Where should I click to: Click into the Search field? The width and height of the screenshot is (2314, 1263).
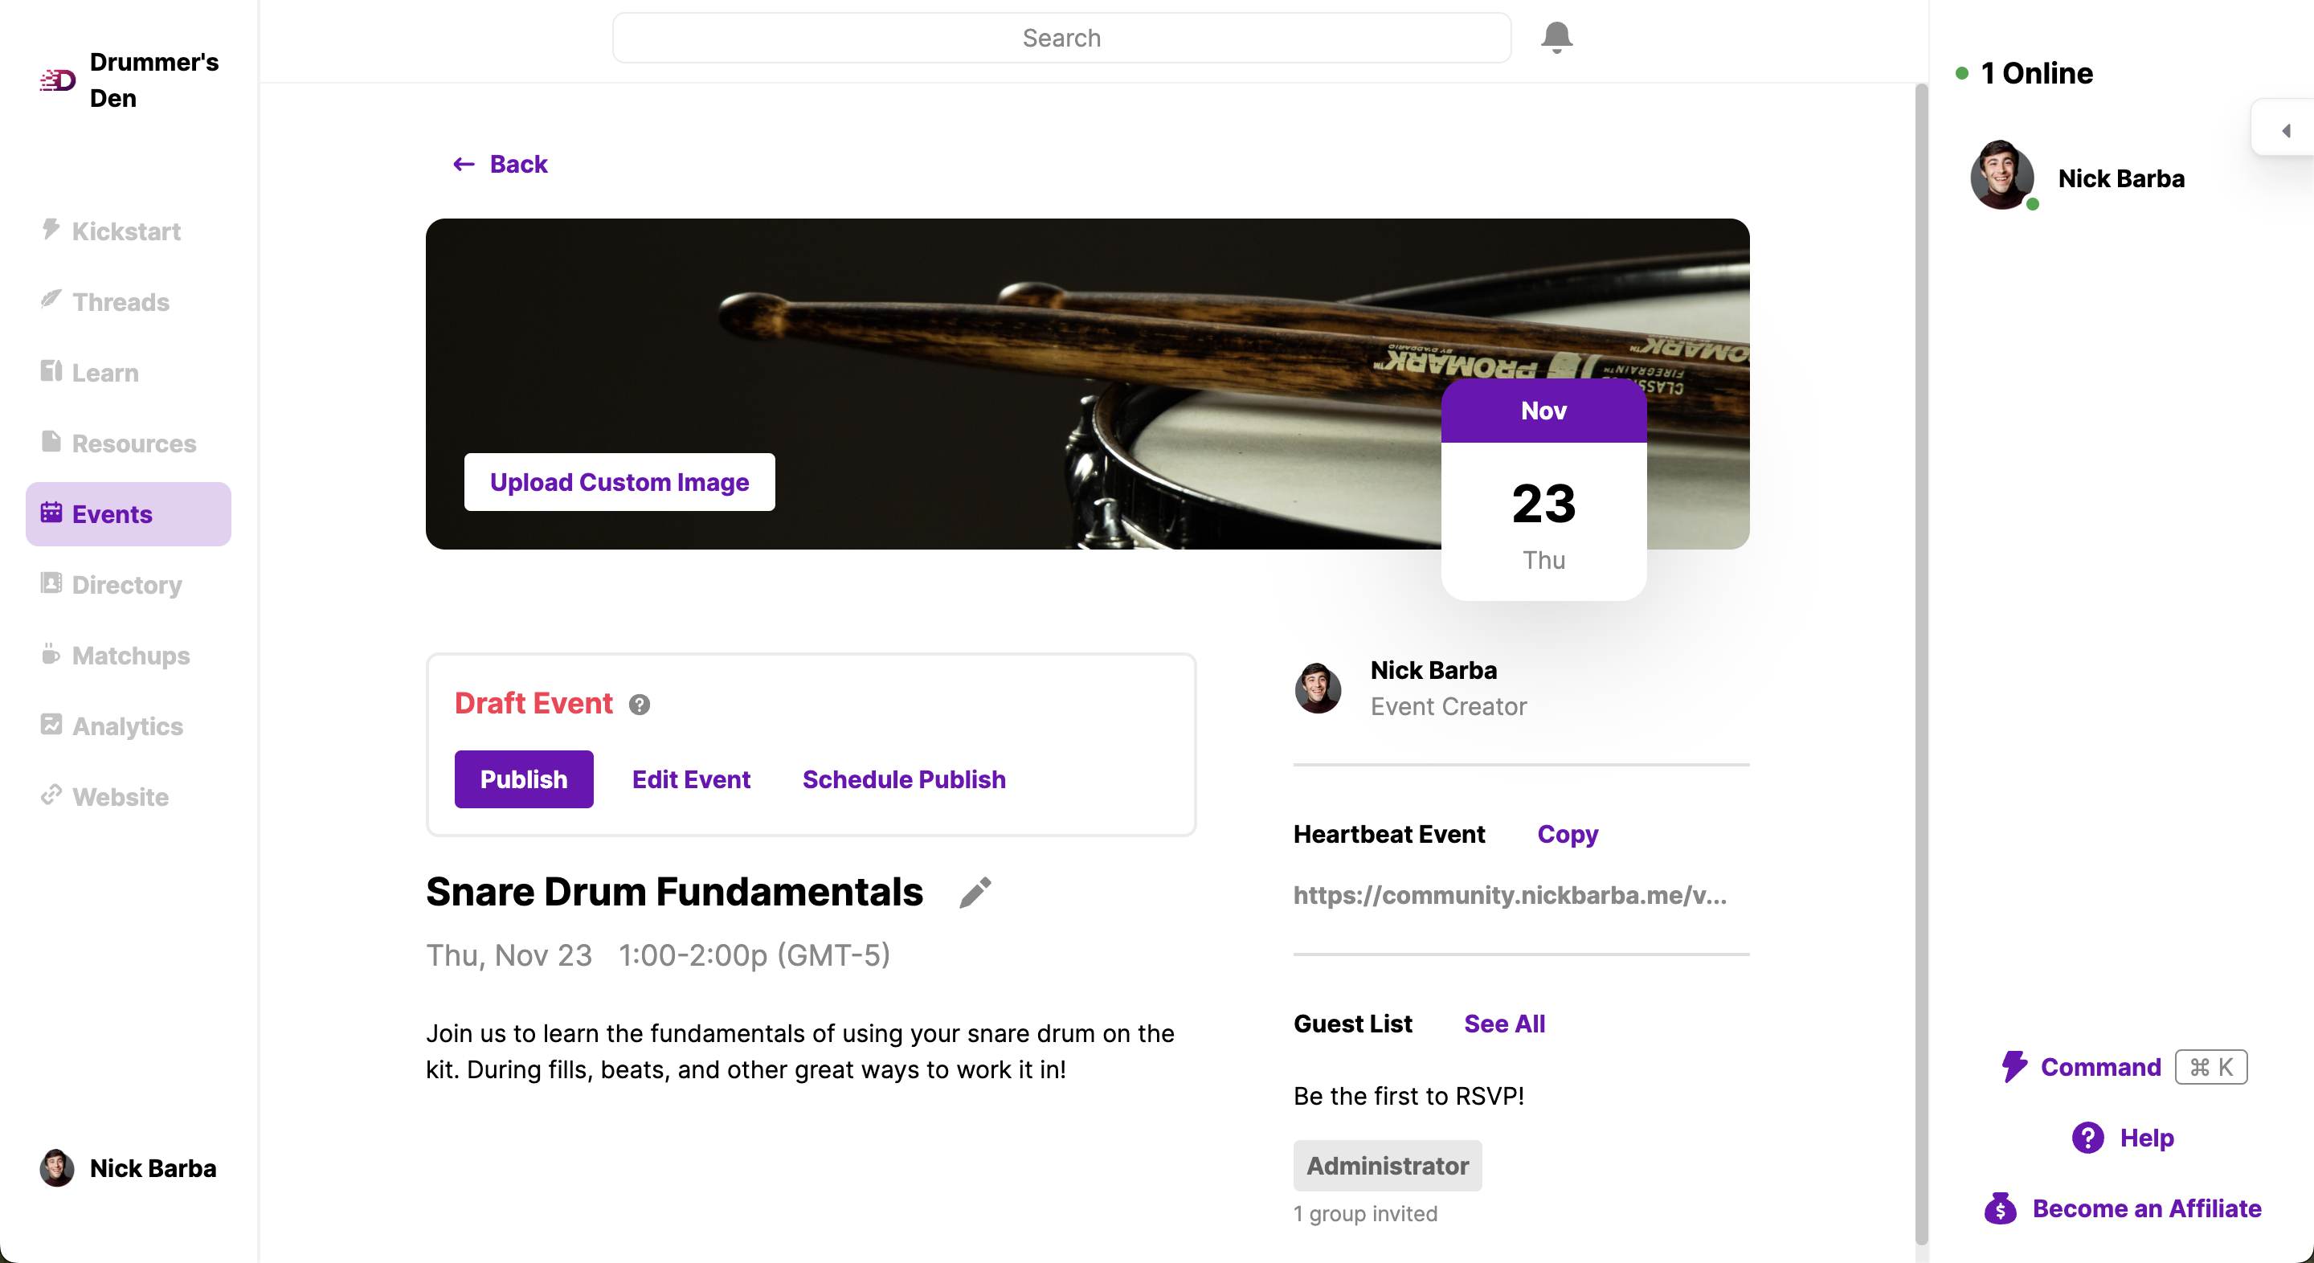[1061, 38]
